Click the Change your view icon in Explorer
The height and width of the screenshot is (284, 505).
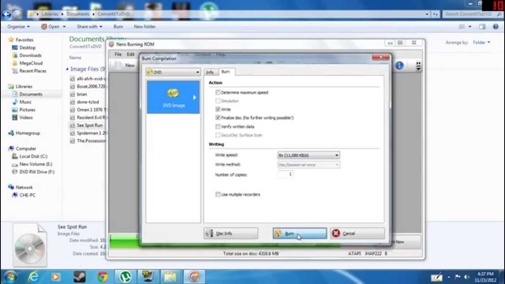(462, 27)
